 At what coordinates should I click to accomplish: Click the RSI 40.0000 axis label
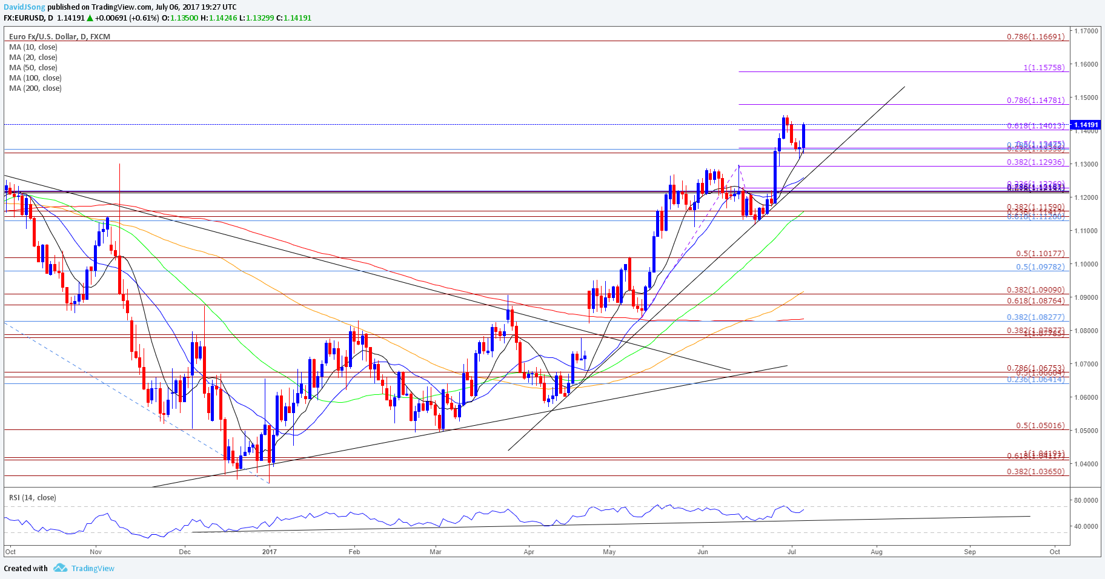click(x=1086, y=526)
